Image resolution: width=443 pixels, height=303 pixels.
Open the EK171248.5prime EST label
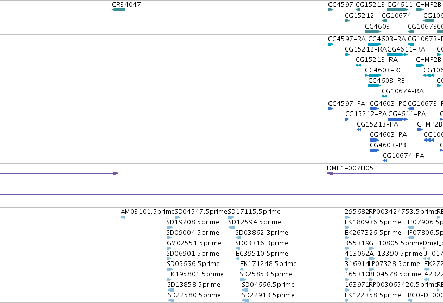coord(268,264)
